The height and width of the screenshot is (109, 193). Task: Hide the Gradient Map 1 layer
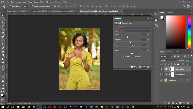161,75
